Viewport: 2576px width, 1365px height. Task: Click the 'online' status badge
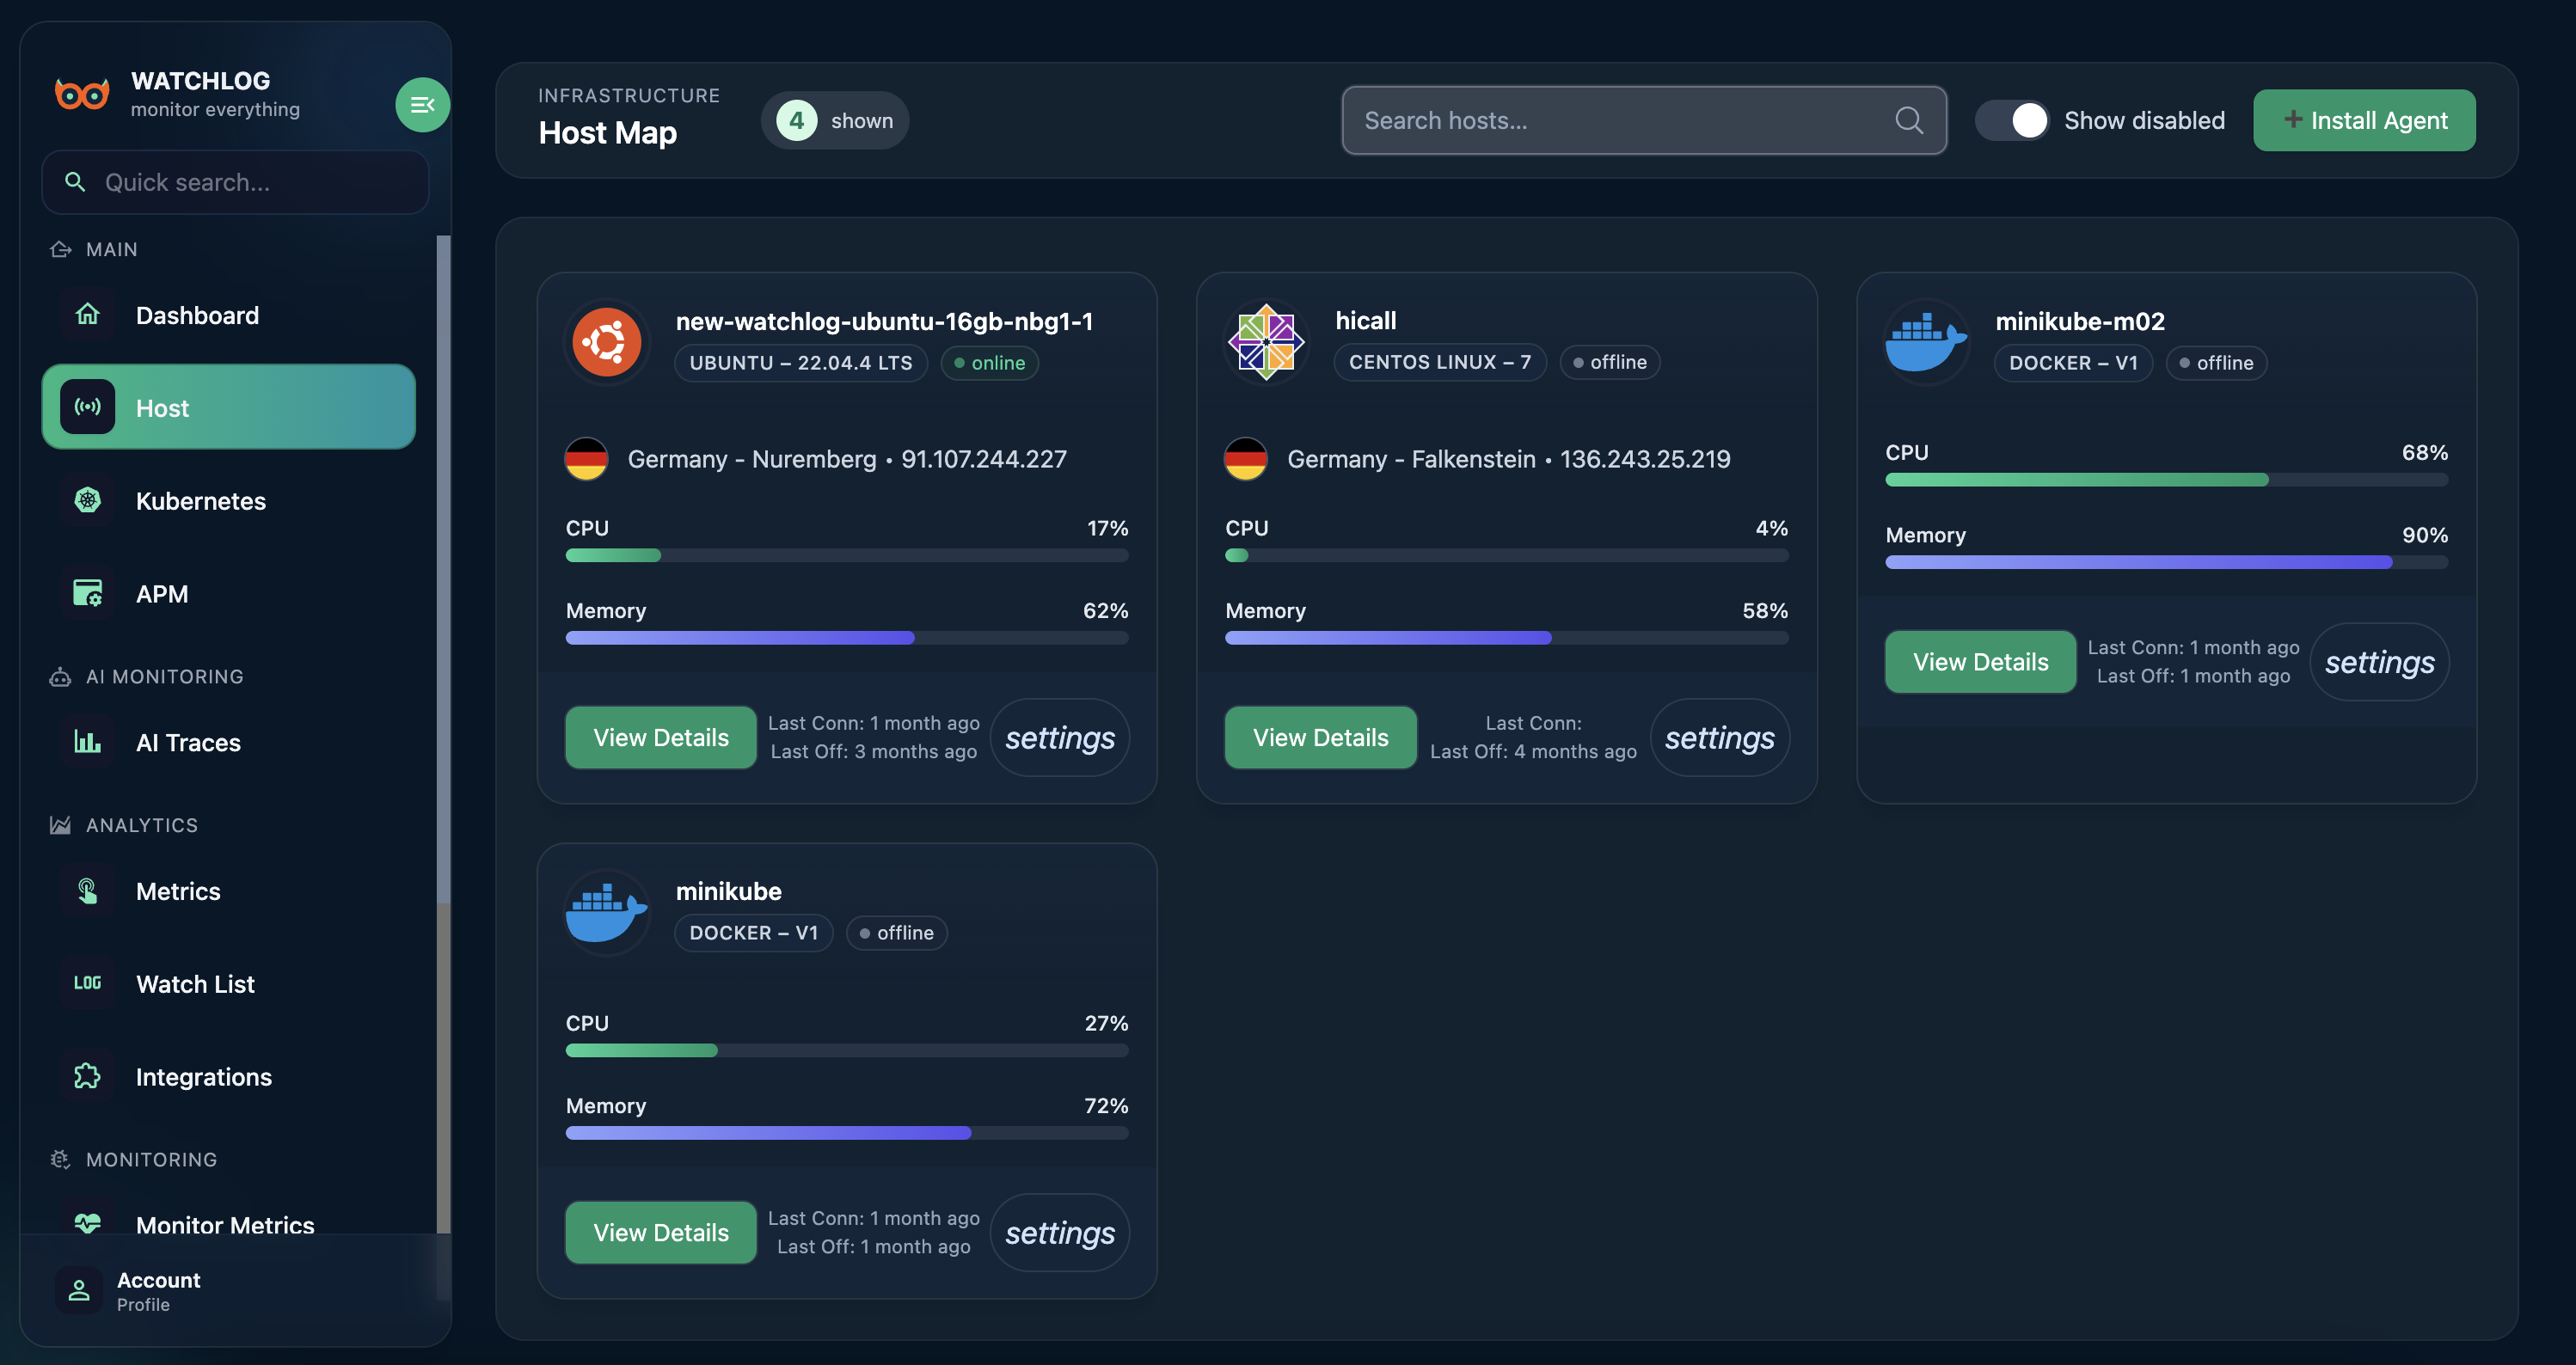[989, 363]
